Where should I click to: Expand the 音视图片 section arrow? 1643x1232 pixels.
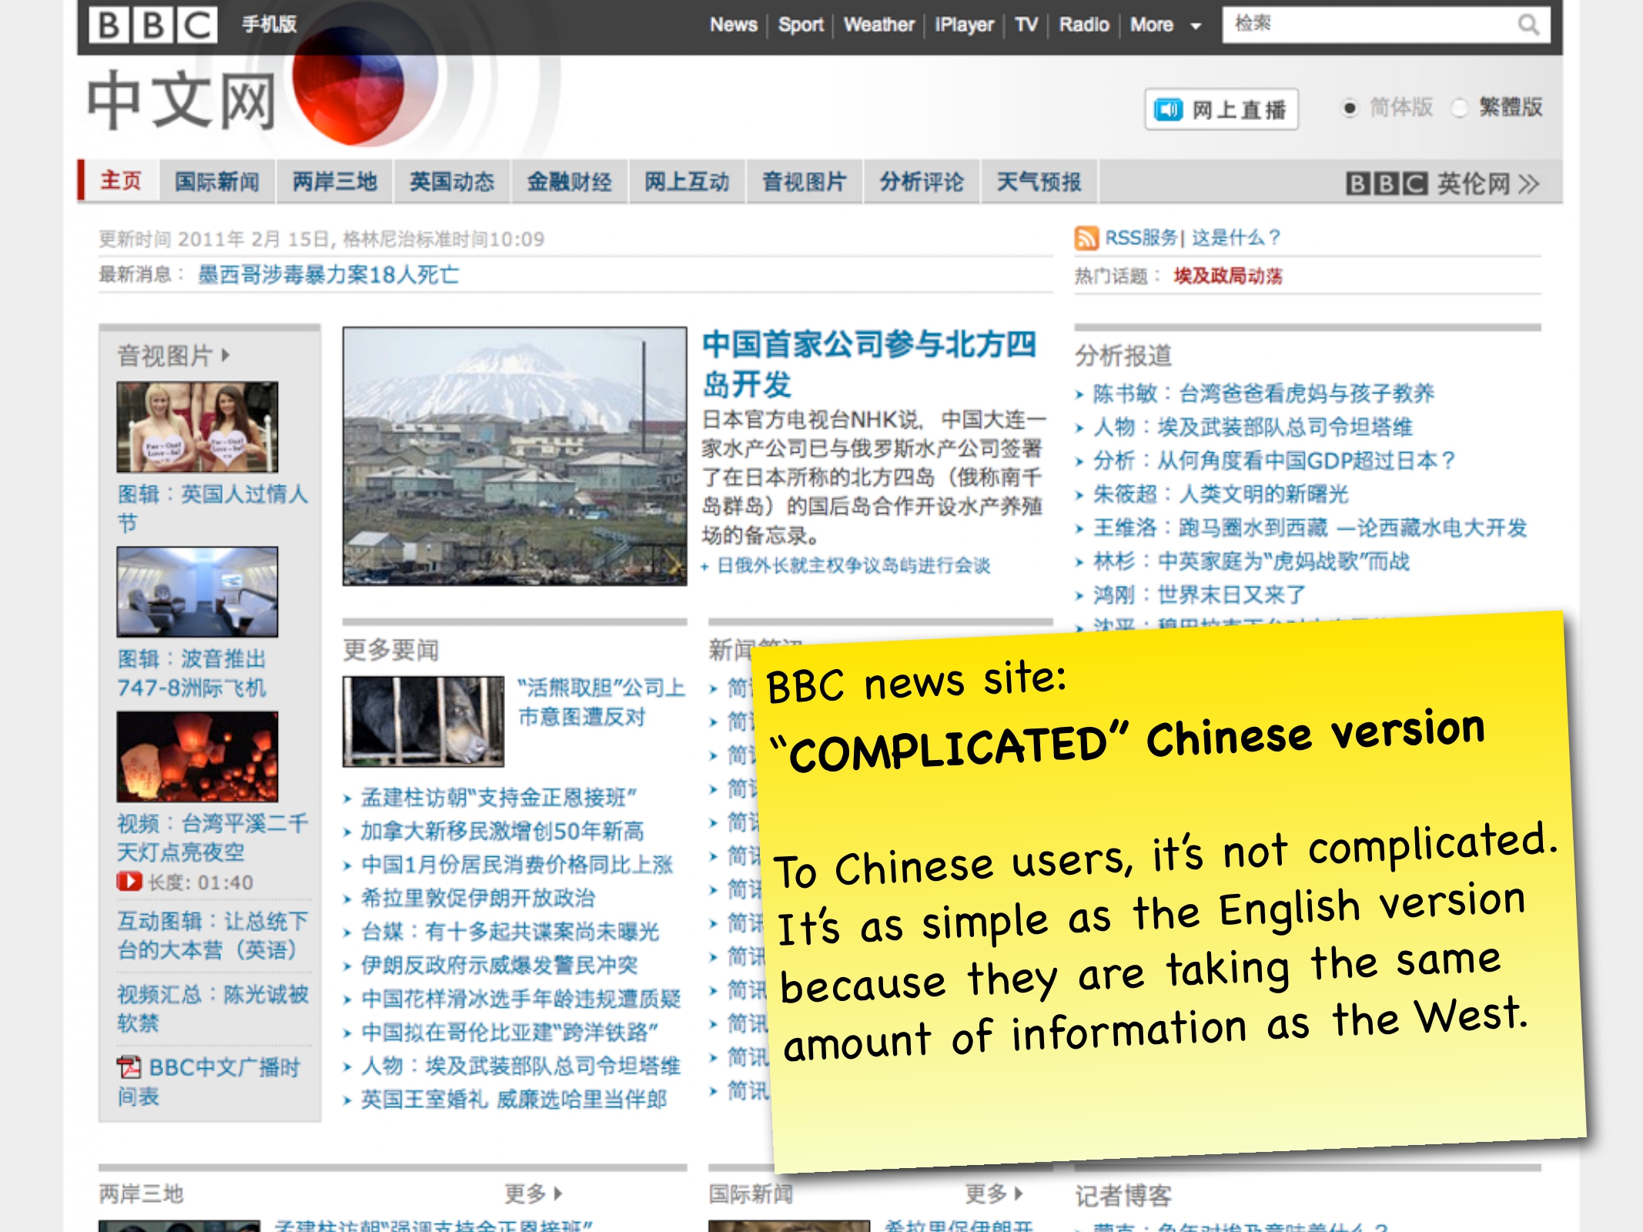pos(226,355)
